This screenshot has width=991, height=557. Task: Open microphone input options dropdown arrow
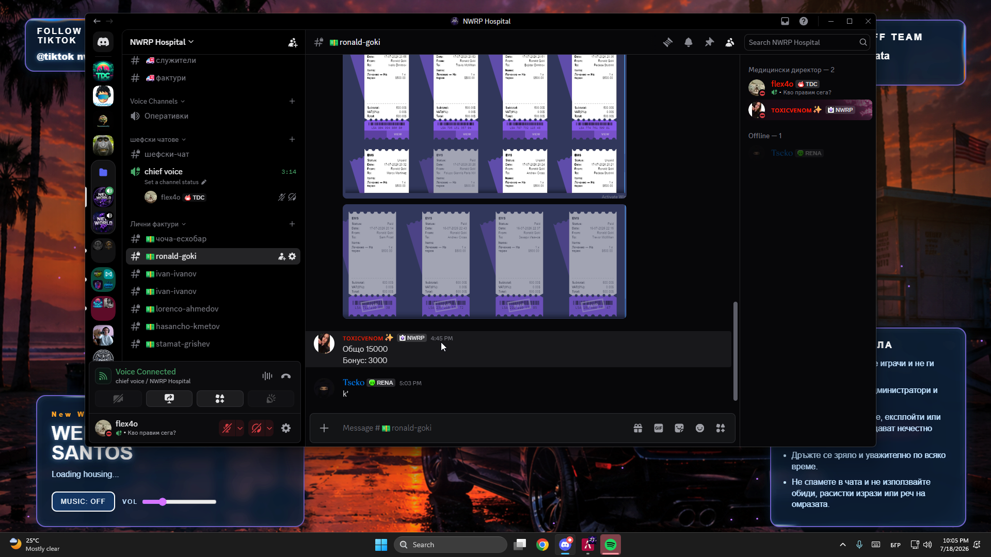[x=240, y=428]
